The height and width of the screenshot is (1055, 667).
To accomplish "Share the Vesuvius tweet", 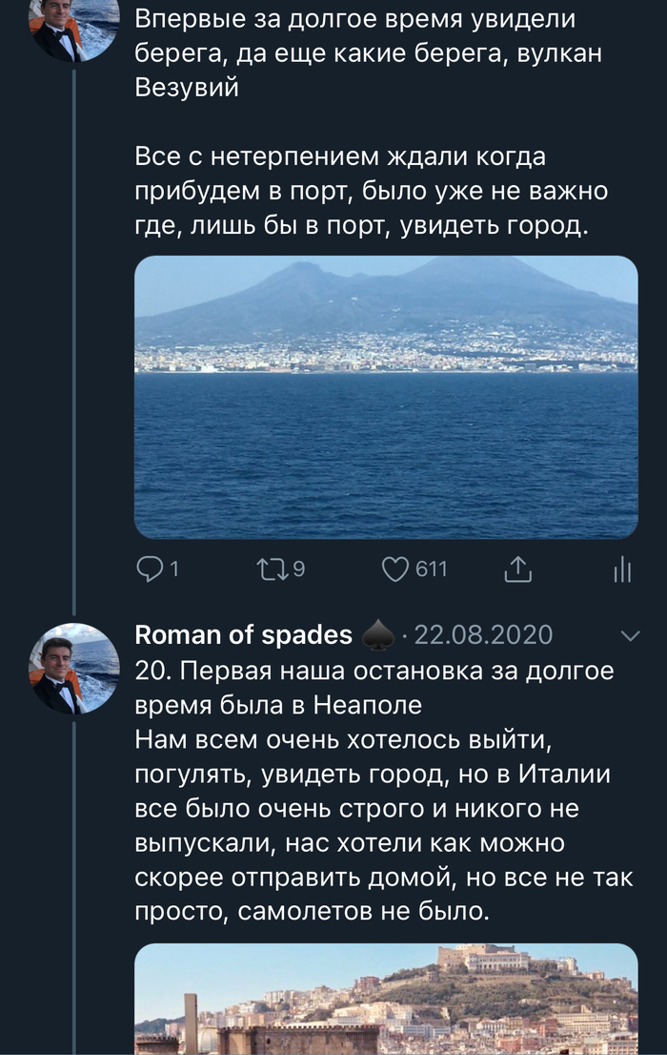I will (515, 569).
